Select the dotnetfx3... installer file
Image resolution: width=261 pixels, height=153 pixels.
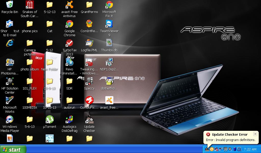(109, 81)
